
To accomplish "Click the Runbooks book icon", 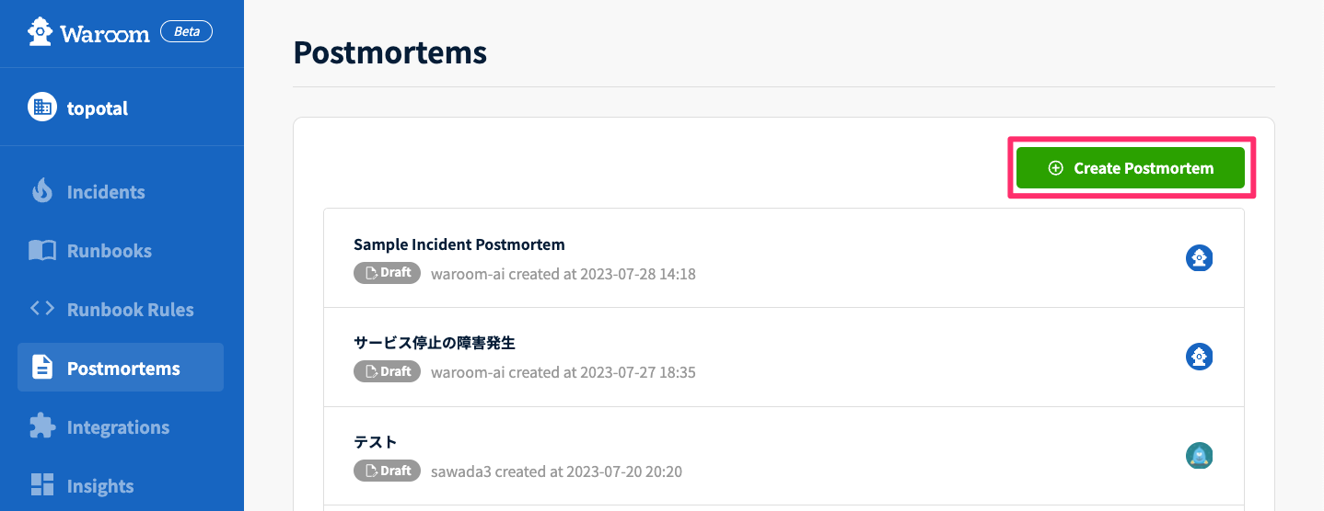I will pyautogui.click(x=42, y=250).
